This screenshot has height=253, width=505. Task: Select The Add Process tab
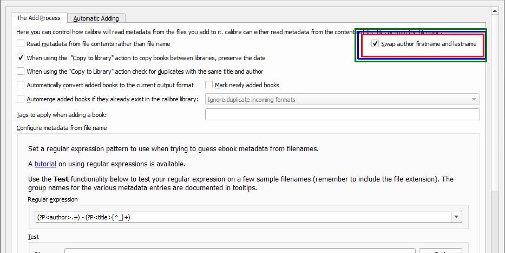point(39,18)
